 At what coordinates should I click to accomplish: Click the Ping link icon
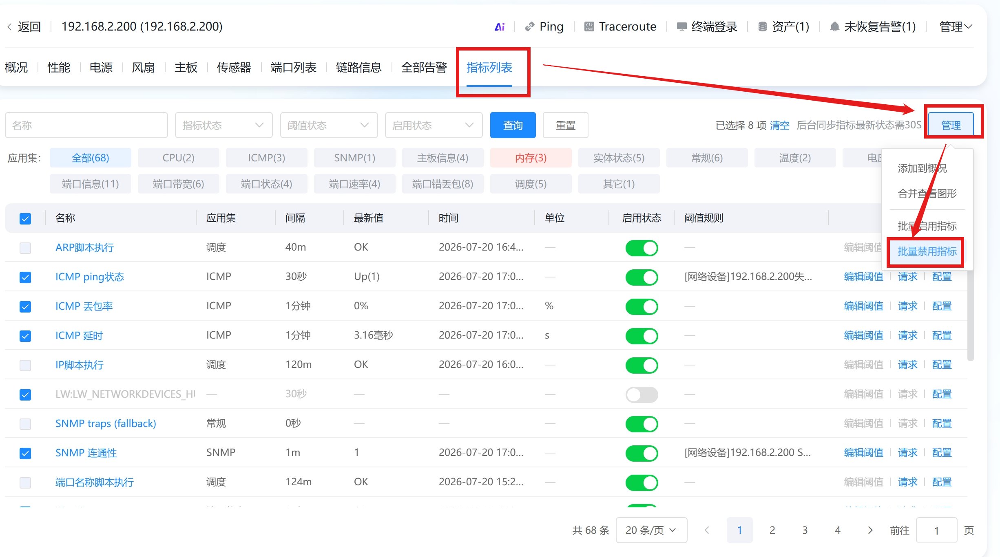(529, 27)
